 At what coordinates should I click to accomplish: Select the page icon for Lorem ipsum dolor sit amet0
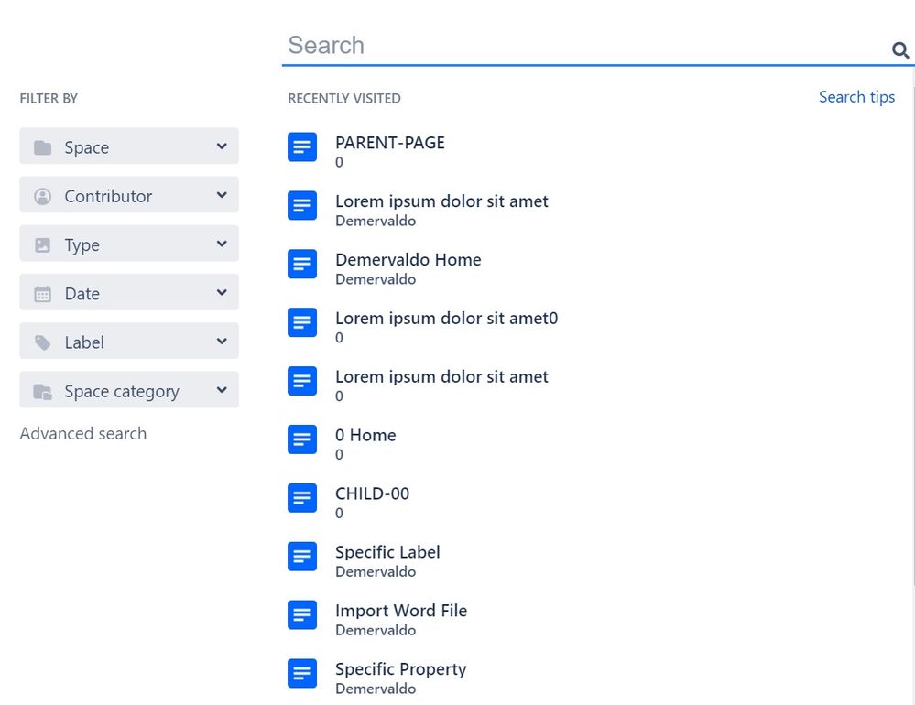pyautogui.click(x=302, y=322)
